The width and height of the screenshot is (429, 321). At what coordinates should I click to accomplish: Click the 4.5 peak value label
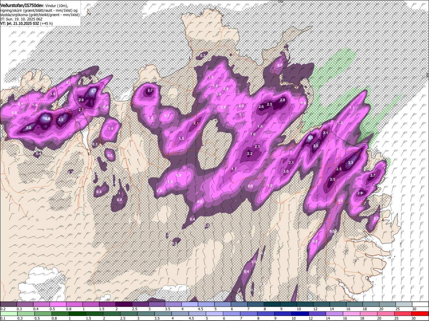coord(310,137)
